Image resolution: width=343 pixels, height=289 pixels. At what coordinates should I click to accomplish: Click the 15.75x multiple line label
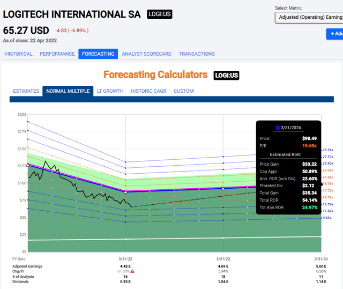tap(328, 197)
